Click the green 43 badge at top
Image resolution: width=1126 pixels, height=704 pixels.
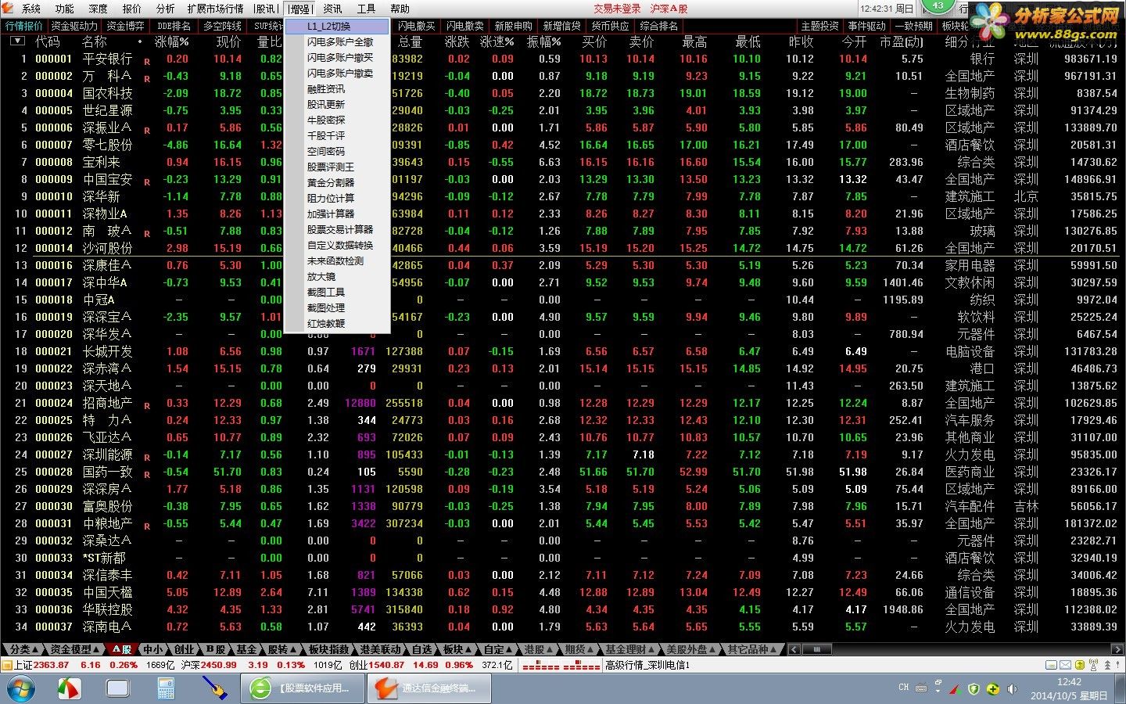point(938,6)
